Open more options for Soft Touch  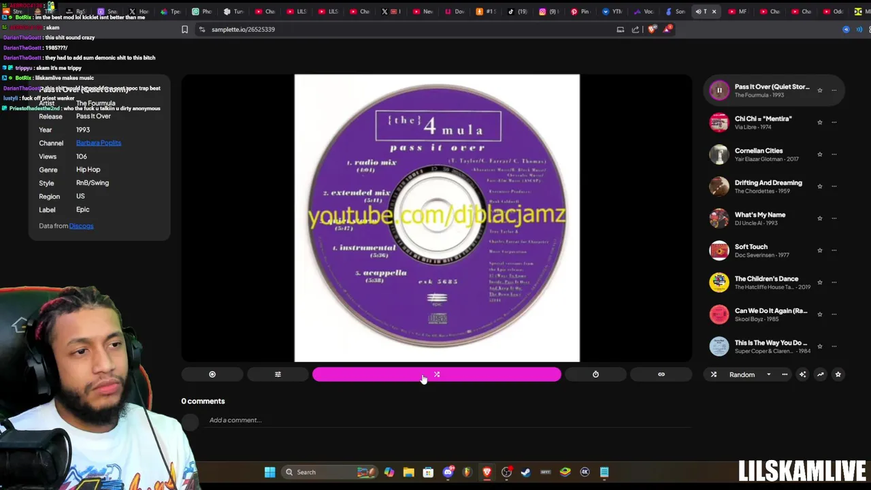pos(834,250)
